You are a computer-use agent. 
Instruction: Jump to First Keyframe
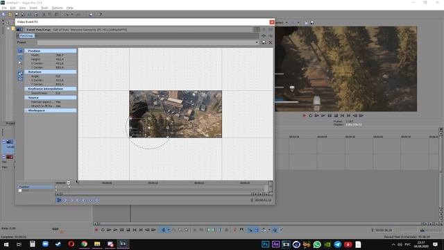(x=65, y=200)
